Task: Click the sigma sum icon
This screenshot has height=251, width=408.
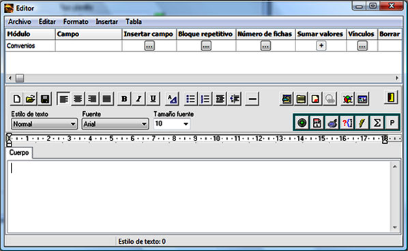Action: 377,123
